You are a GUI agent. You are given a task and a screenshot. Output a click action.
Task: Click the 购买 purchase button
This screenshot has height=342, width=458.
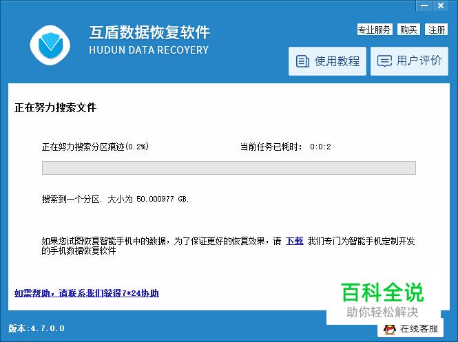click(408, 30)
